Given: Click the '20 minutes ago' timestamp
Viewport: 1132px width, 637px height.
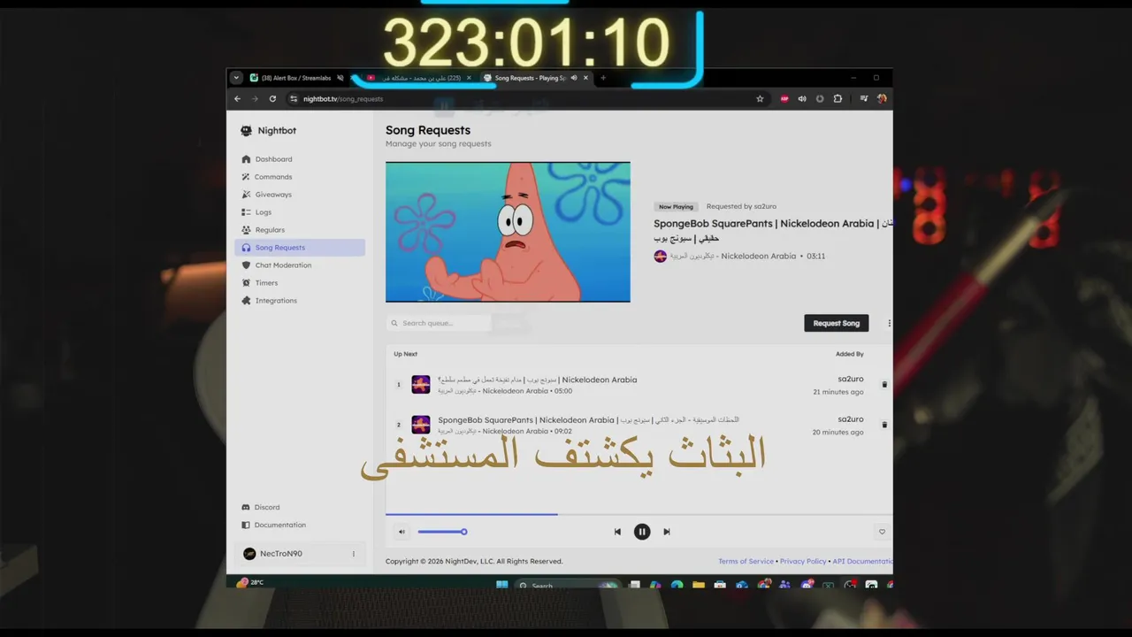Looking at the screenshot, I should [x=838, y=432].
